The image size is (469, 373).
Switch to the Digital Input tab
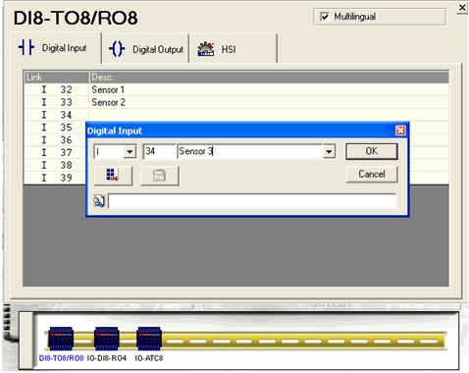56,48
